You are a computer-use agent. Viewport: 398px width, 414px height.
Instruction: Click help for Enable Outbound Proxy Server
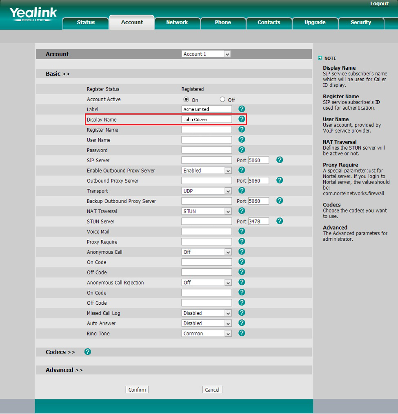(x=242, y=170)
